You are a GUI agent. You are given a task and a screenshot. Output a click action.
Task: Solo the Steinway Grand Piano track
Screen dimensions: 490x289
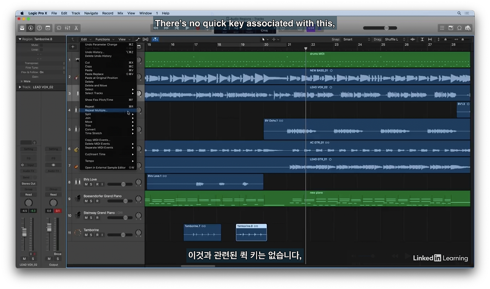pos(91,218)
